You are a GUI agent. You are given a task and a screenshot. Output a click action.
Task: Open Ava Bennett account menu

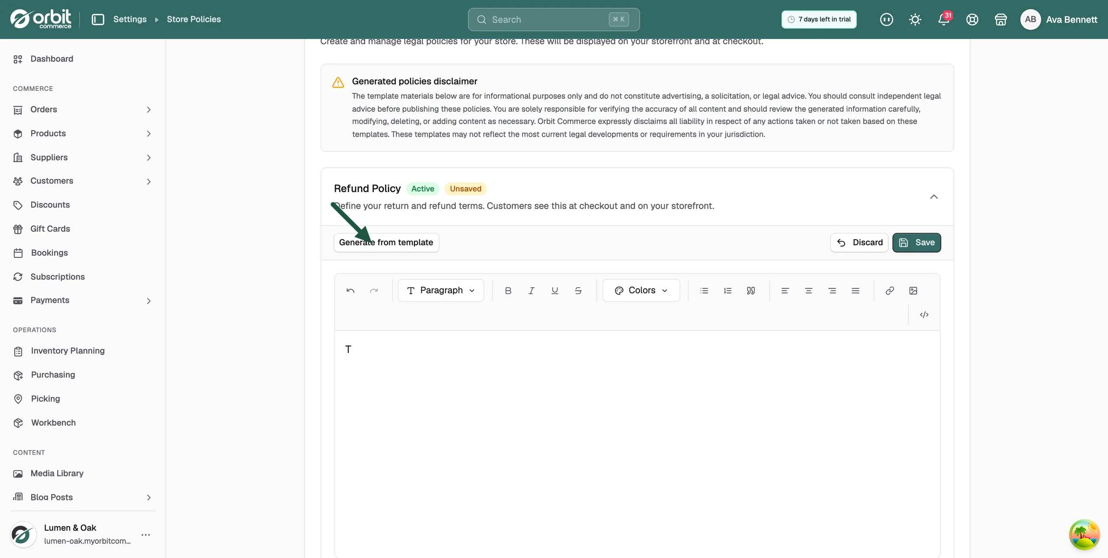1059,19
